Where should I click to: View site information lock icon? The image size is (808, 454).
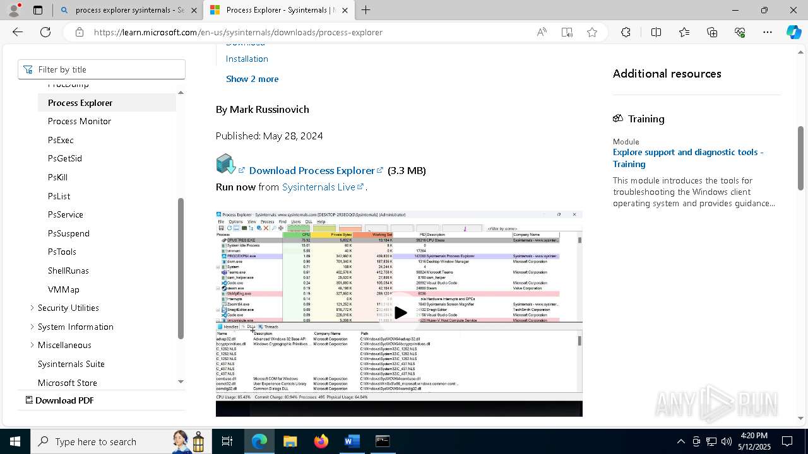click(x=80, y=32)
